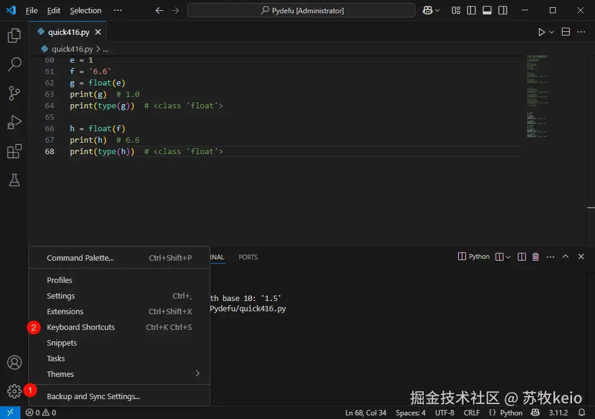This screenshot has height=419, width=595.
Task: Open Customize Layout icon in title bar
Action: tap(456, 11)
